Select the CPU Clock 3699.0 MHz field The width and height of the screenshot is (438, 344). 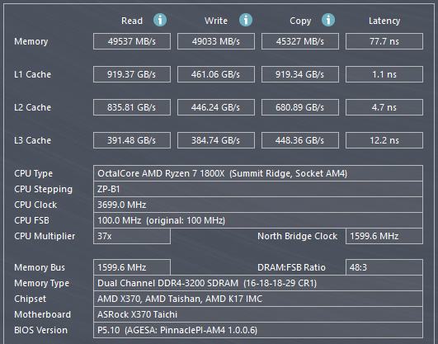click(x=258, y=205)
